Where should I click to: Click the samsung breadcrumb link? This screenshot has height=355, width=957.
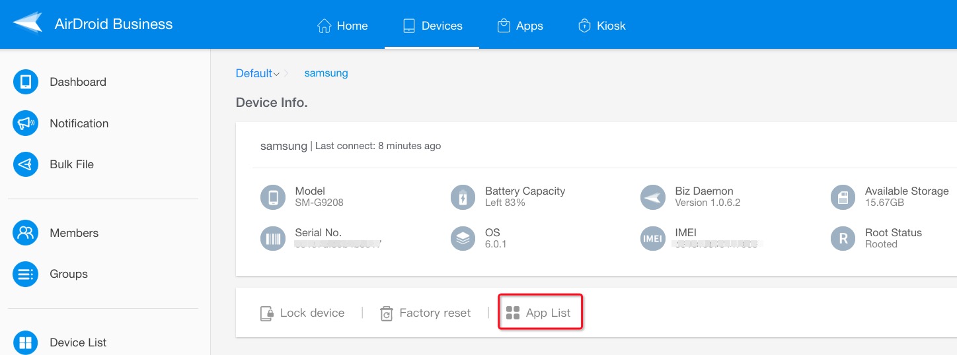tap(326, 73)
